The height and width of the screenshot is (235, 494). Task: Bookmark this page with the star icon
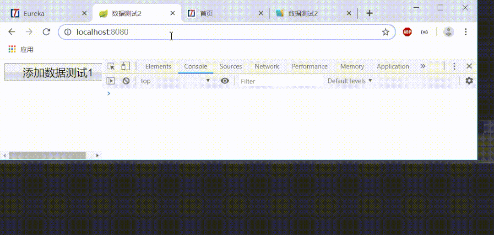[385, 32]
